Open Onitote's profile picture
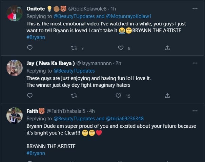The height and width of the screenshot is (162, 205). coord(15,14)
